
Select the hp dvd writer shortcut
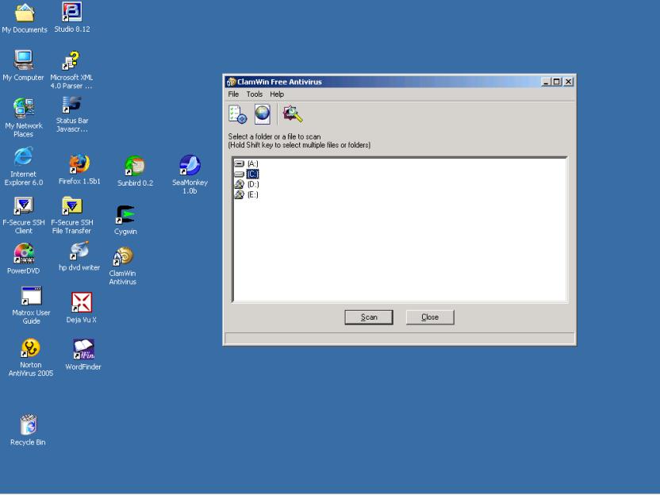[79, 256]
